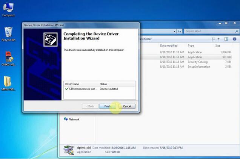Select the 1,026 KB Application file row

pos(186,52)
